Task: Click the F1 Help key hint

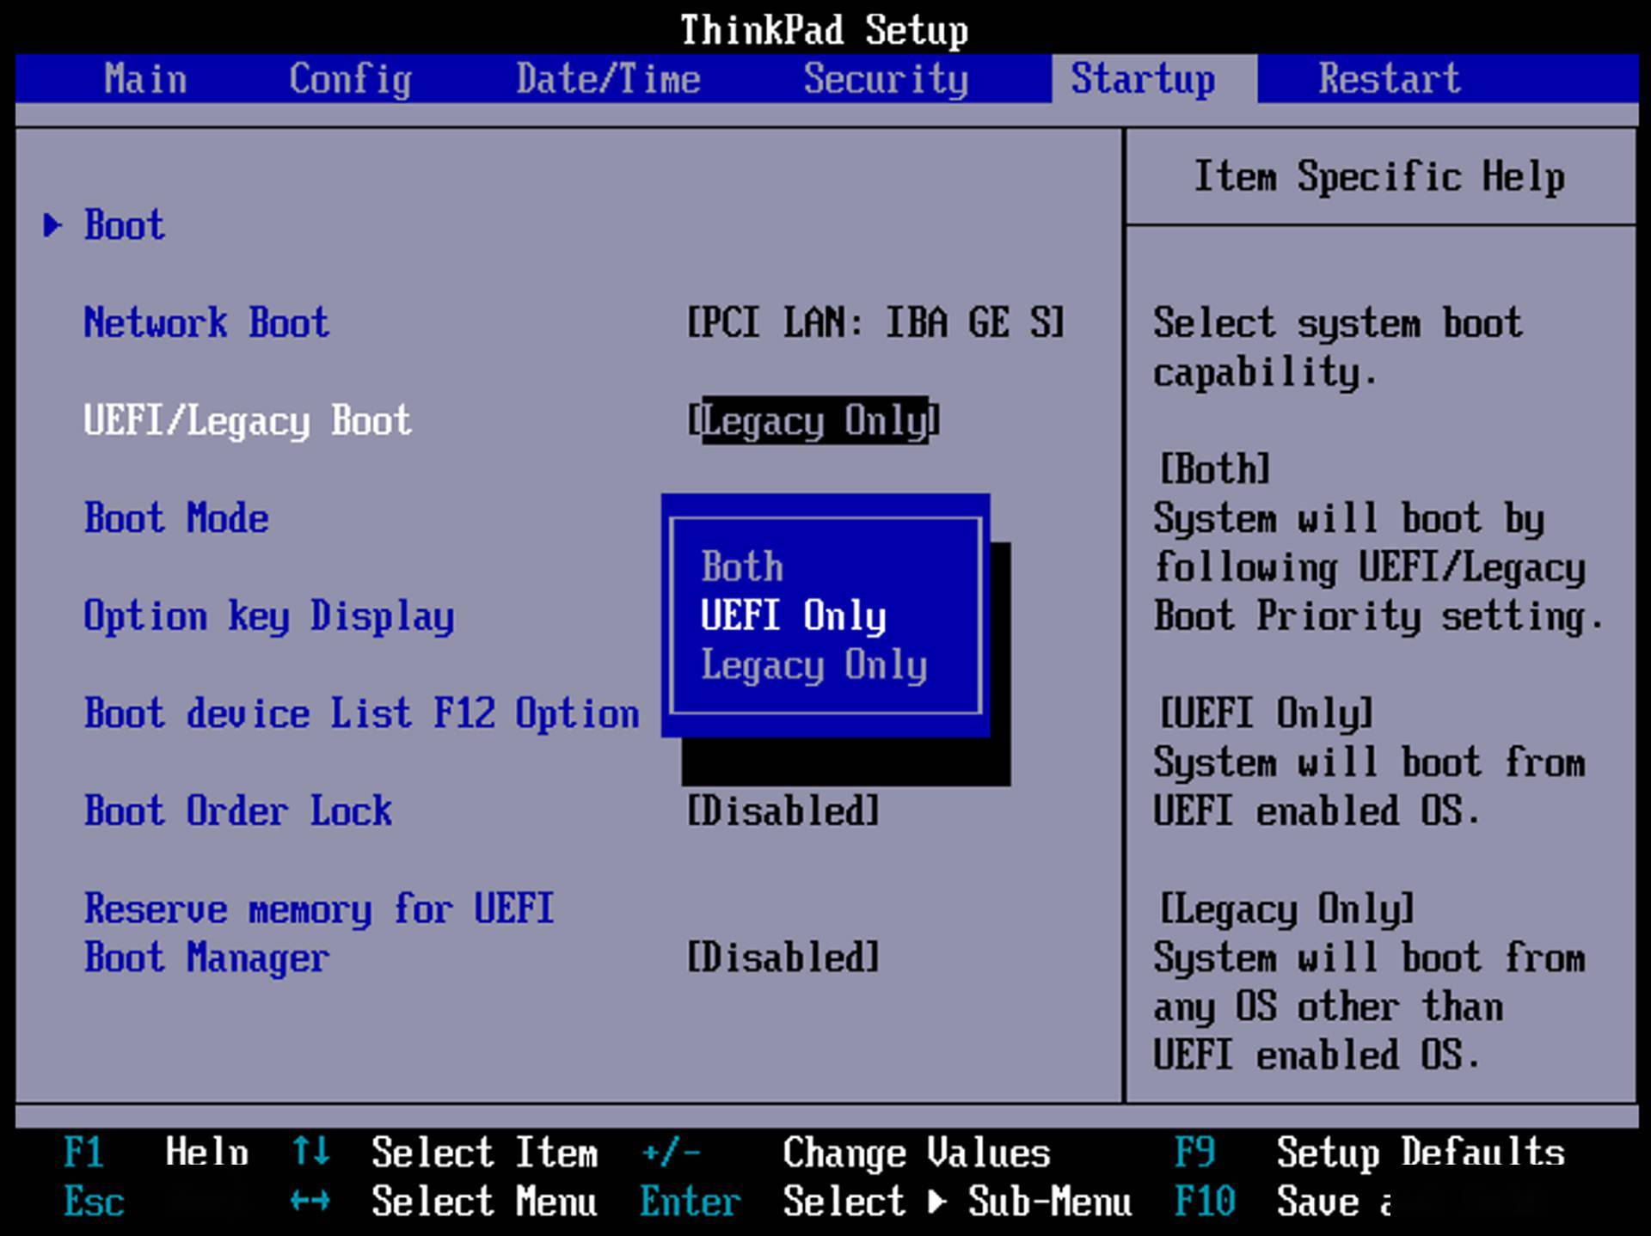Action: (156, 1153)
